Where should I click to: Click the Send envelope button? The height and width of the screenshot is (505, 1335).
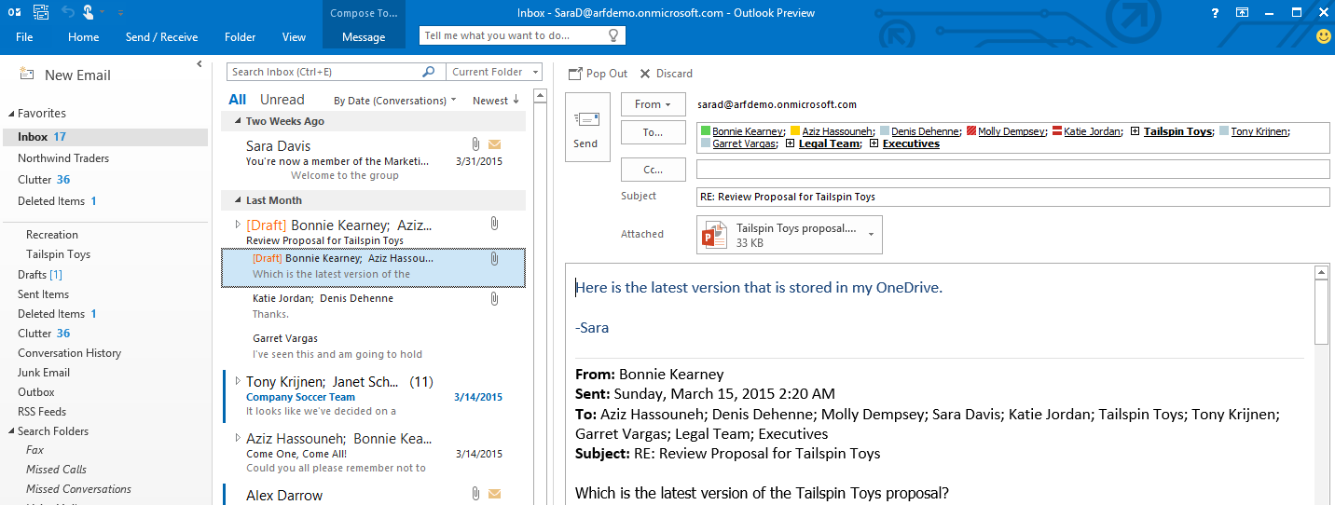click(586, 127)
